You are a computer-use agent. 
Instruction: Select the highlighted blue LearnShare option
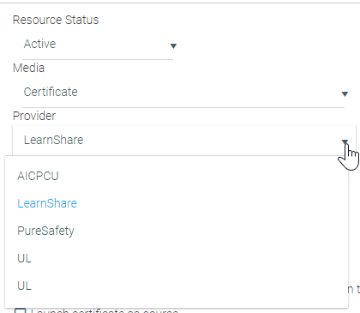(47, 203)
